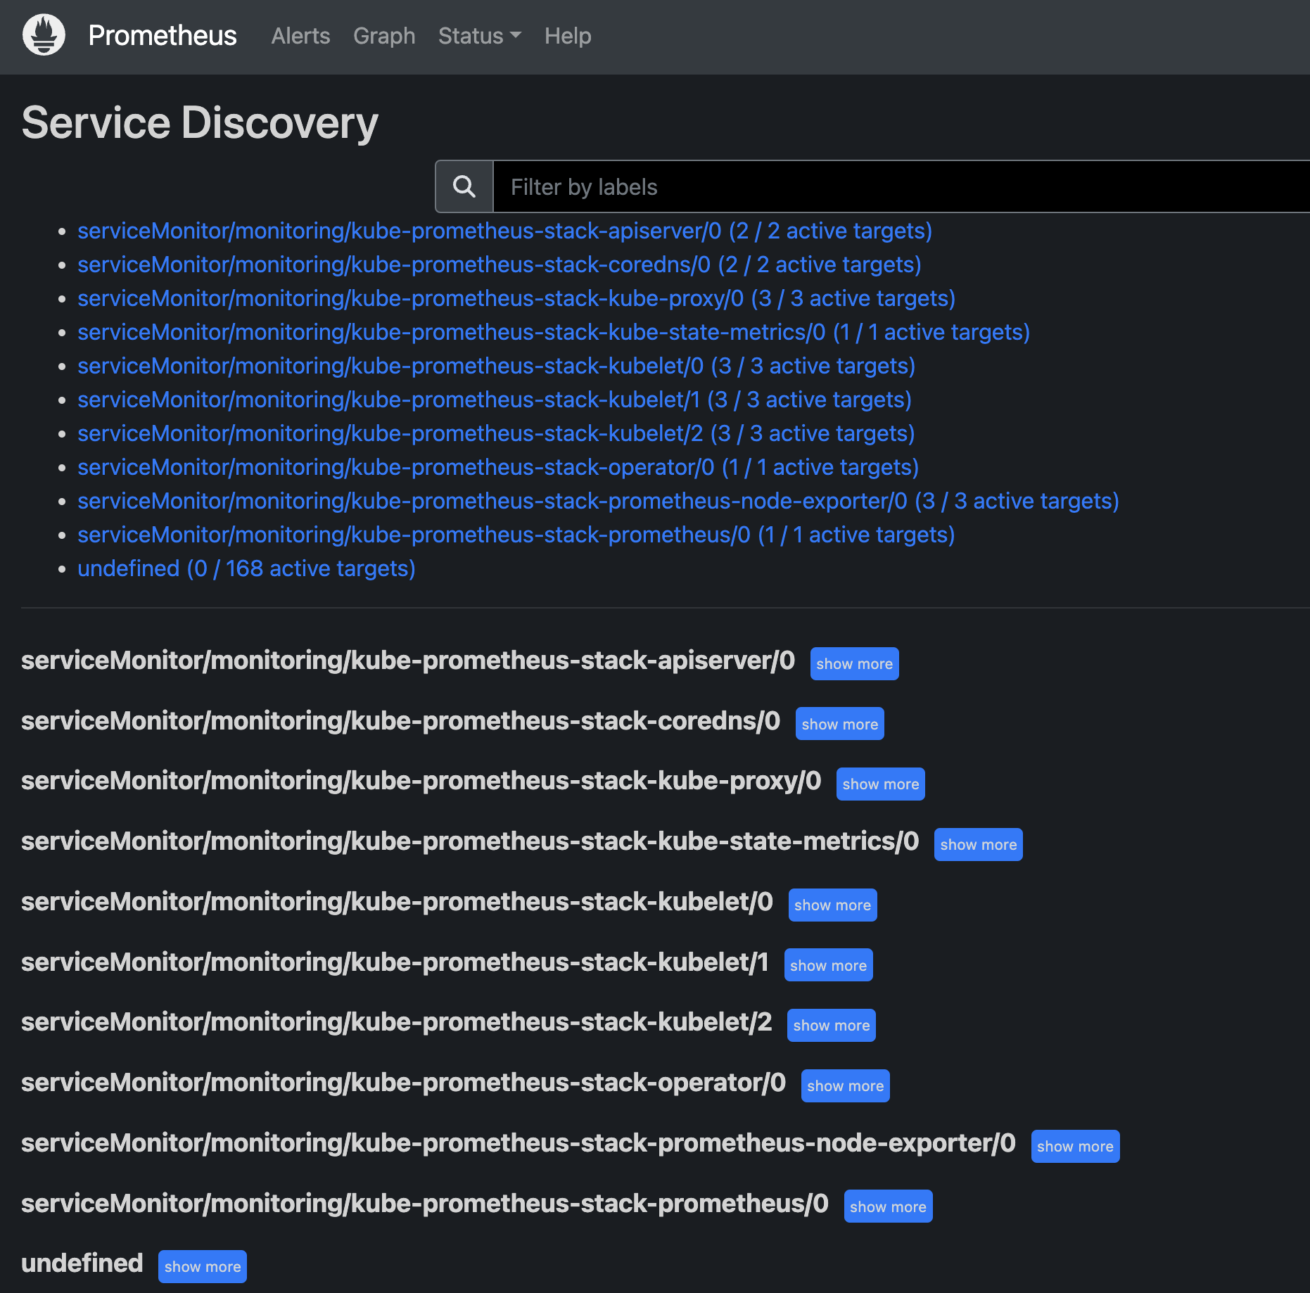Click the kube-prometheus-stack-kube-proxy/0 section heading
Screen dimensions: 1310x1293
click(421, 781)
